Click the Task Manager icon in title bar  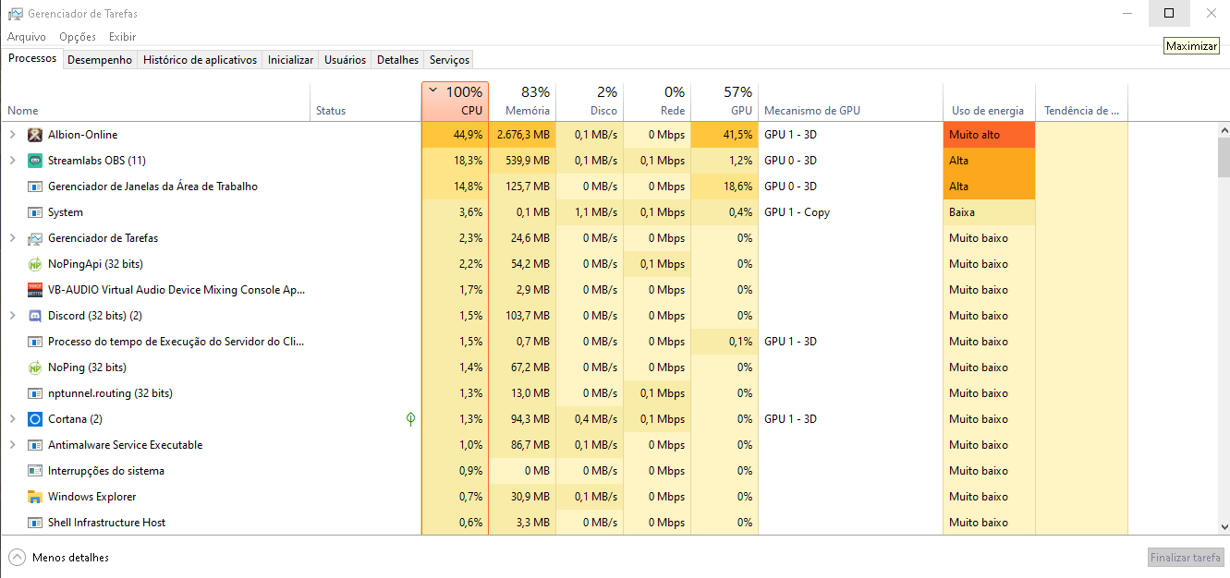coord(15,14)
